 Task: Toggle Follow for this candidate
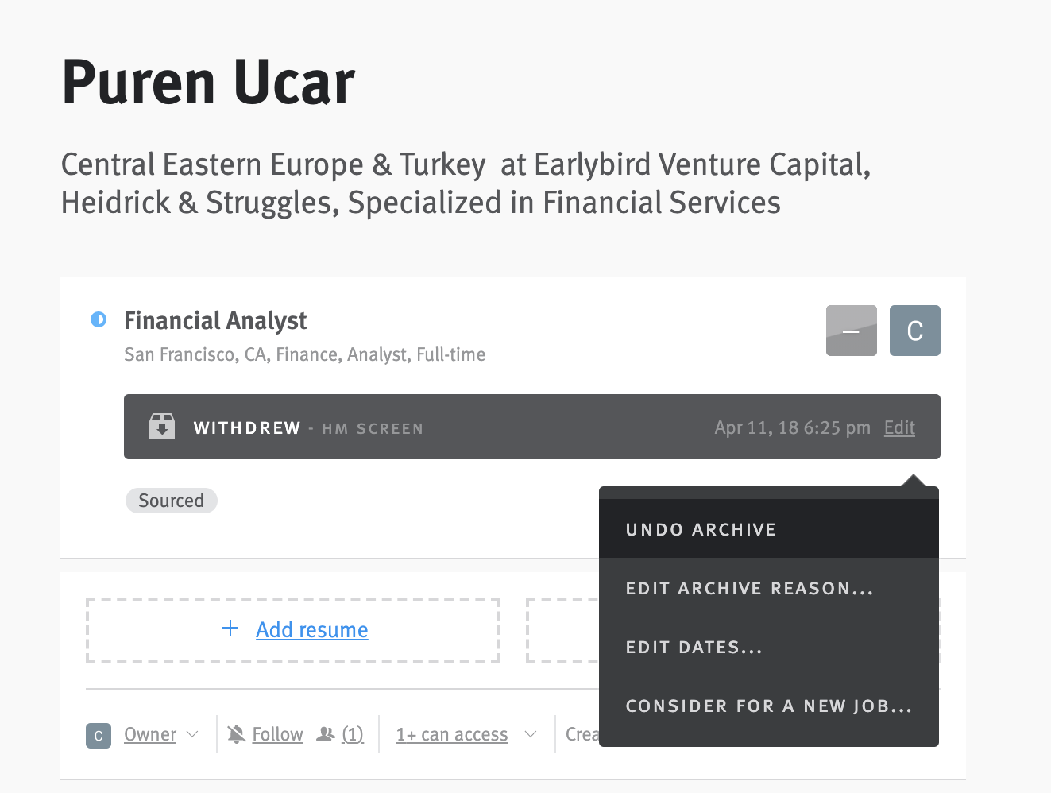tap(276, 733)
